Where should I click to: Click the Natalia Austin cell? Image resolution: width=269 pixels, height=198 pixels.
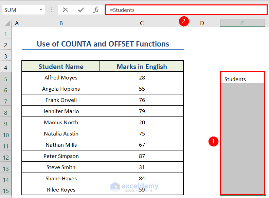[x=61, y=134]
